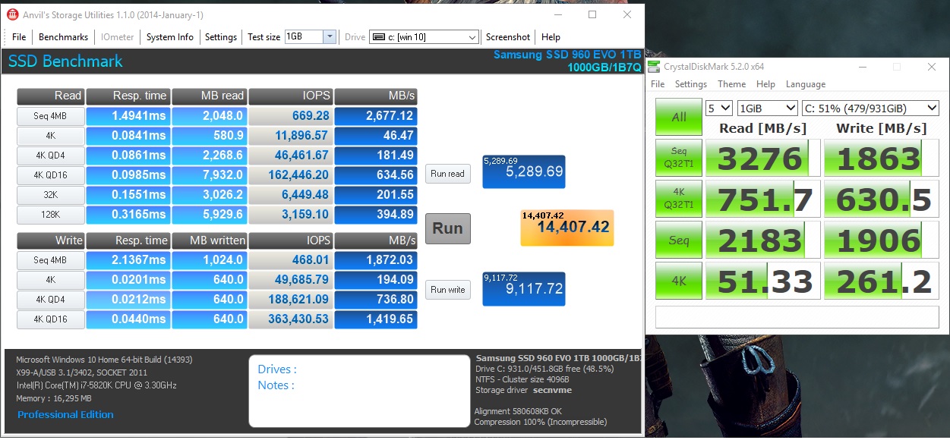
Task: Click the Read 32K test button
Action: [x=50, y=195]
